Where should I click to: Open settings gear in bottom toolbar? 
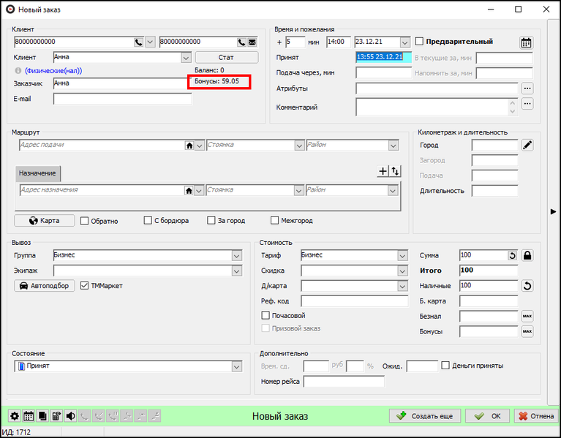(15, 416)
